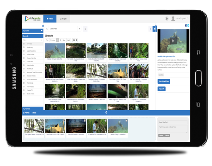This screenshot has height=166, width=212.
Task: Switch to grid view layout
Action: 155,29
